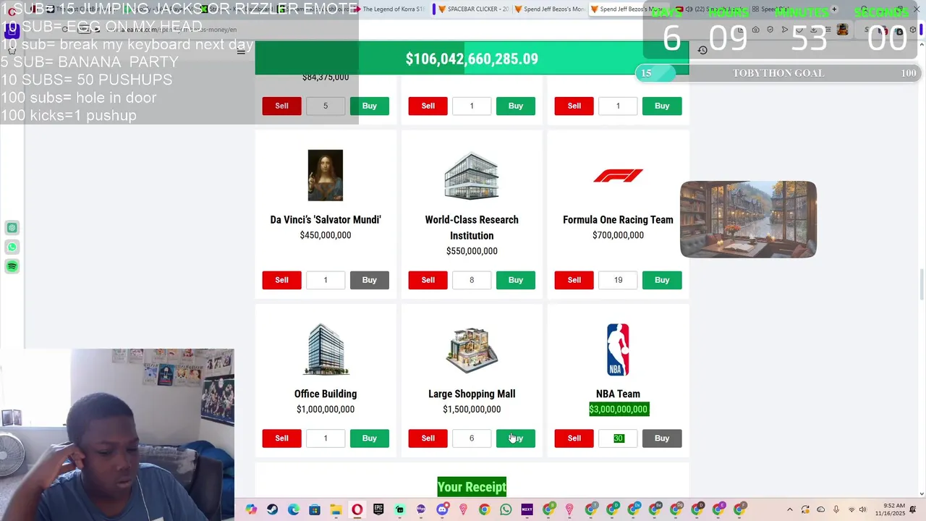926x521 pixels.
Task: Click the Research Institution quantity field
Action: (x=472, y=280)
